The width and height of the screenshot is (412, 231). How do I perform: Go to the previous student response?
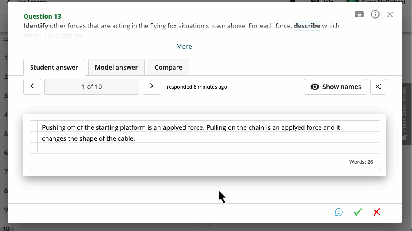(x=32, y=87)
